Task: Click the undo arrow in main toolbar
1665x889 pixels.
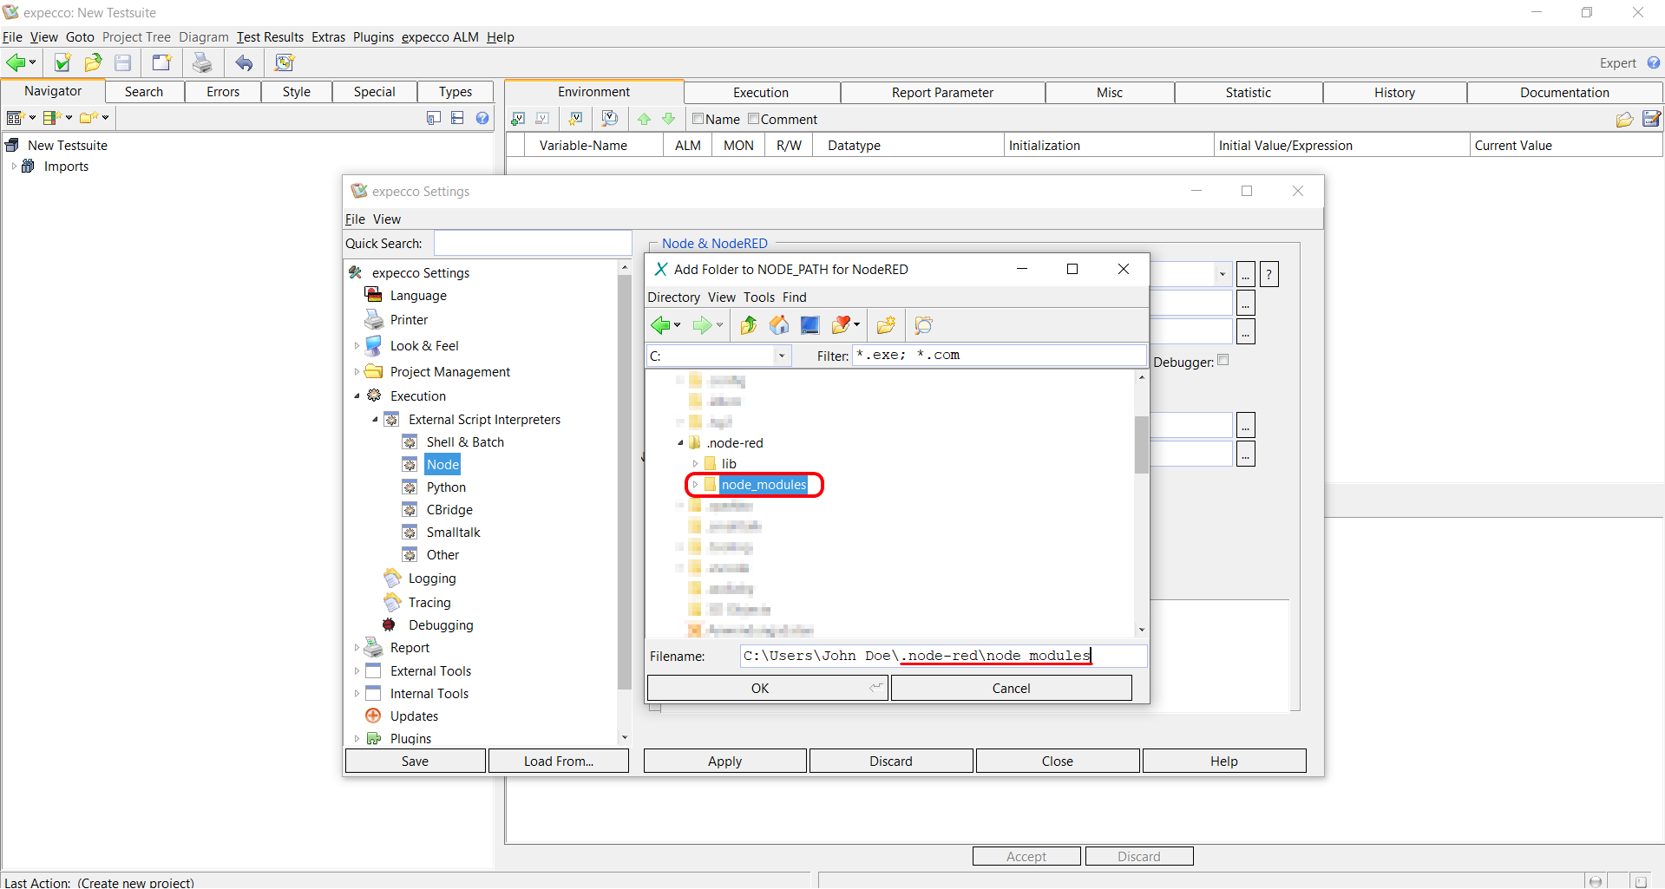Action: click(x=245, y=62)
